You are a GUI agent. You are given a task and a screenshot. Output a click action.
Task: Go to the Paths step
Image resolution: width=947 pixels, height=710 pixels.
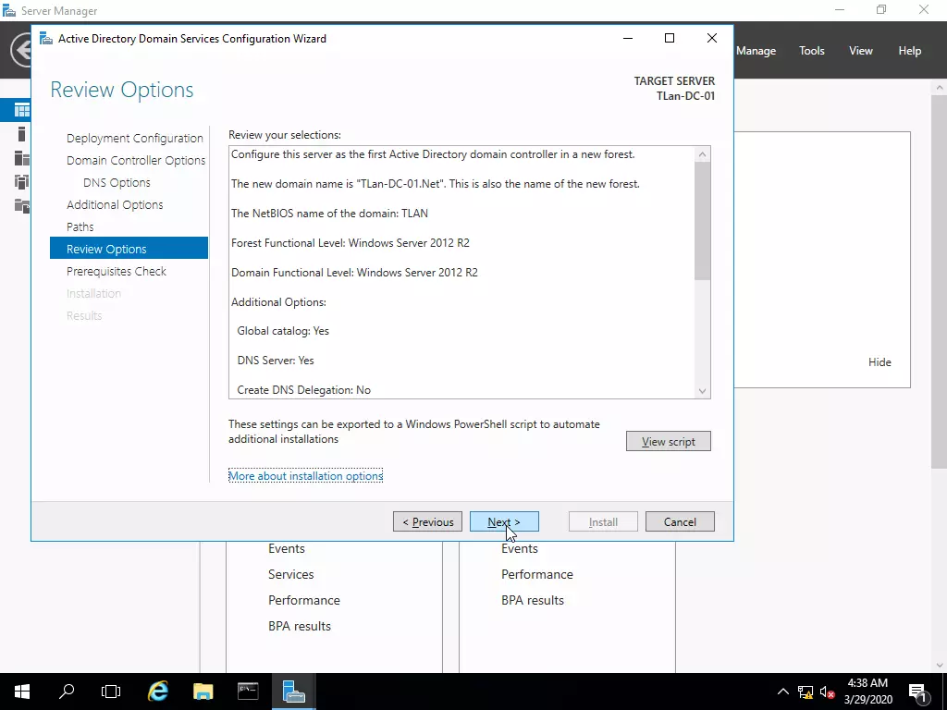80,227
